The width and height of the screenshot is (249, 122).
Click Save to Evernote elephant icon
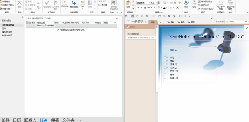click(114, 3)
